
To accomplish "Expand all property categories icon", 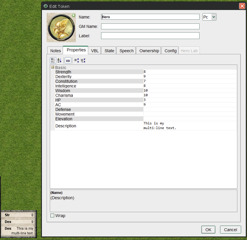I will [77, 60].
